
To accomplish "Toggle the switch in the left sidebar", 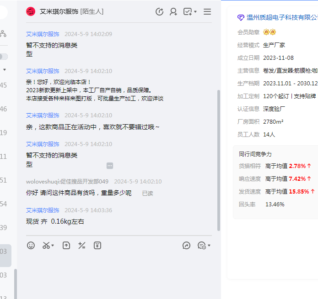I will [3, 57].
